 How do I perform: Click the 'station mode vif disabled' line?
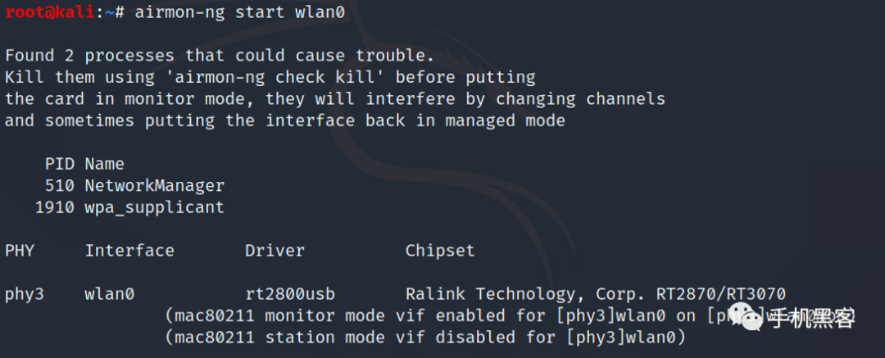point(425,338)
